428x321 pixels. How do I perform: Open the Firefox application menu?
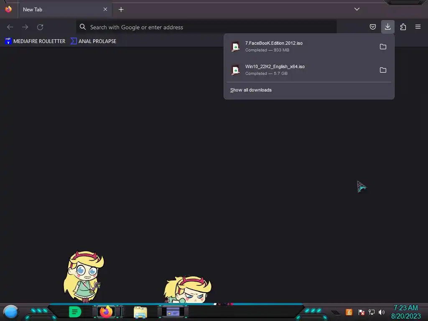[x=418, y=27]
